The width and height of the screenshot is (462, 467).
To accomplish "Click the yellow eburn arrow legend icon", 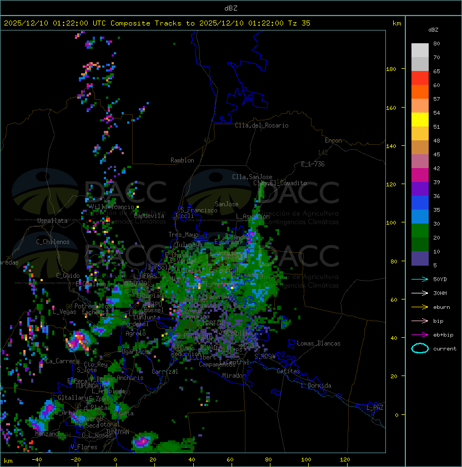I will (x=420, y=307).
